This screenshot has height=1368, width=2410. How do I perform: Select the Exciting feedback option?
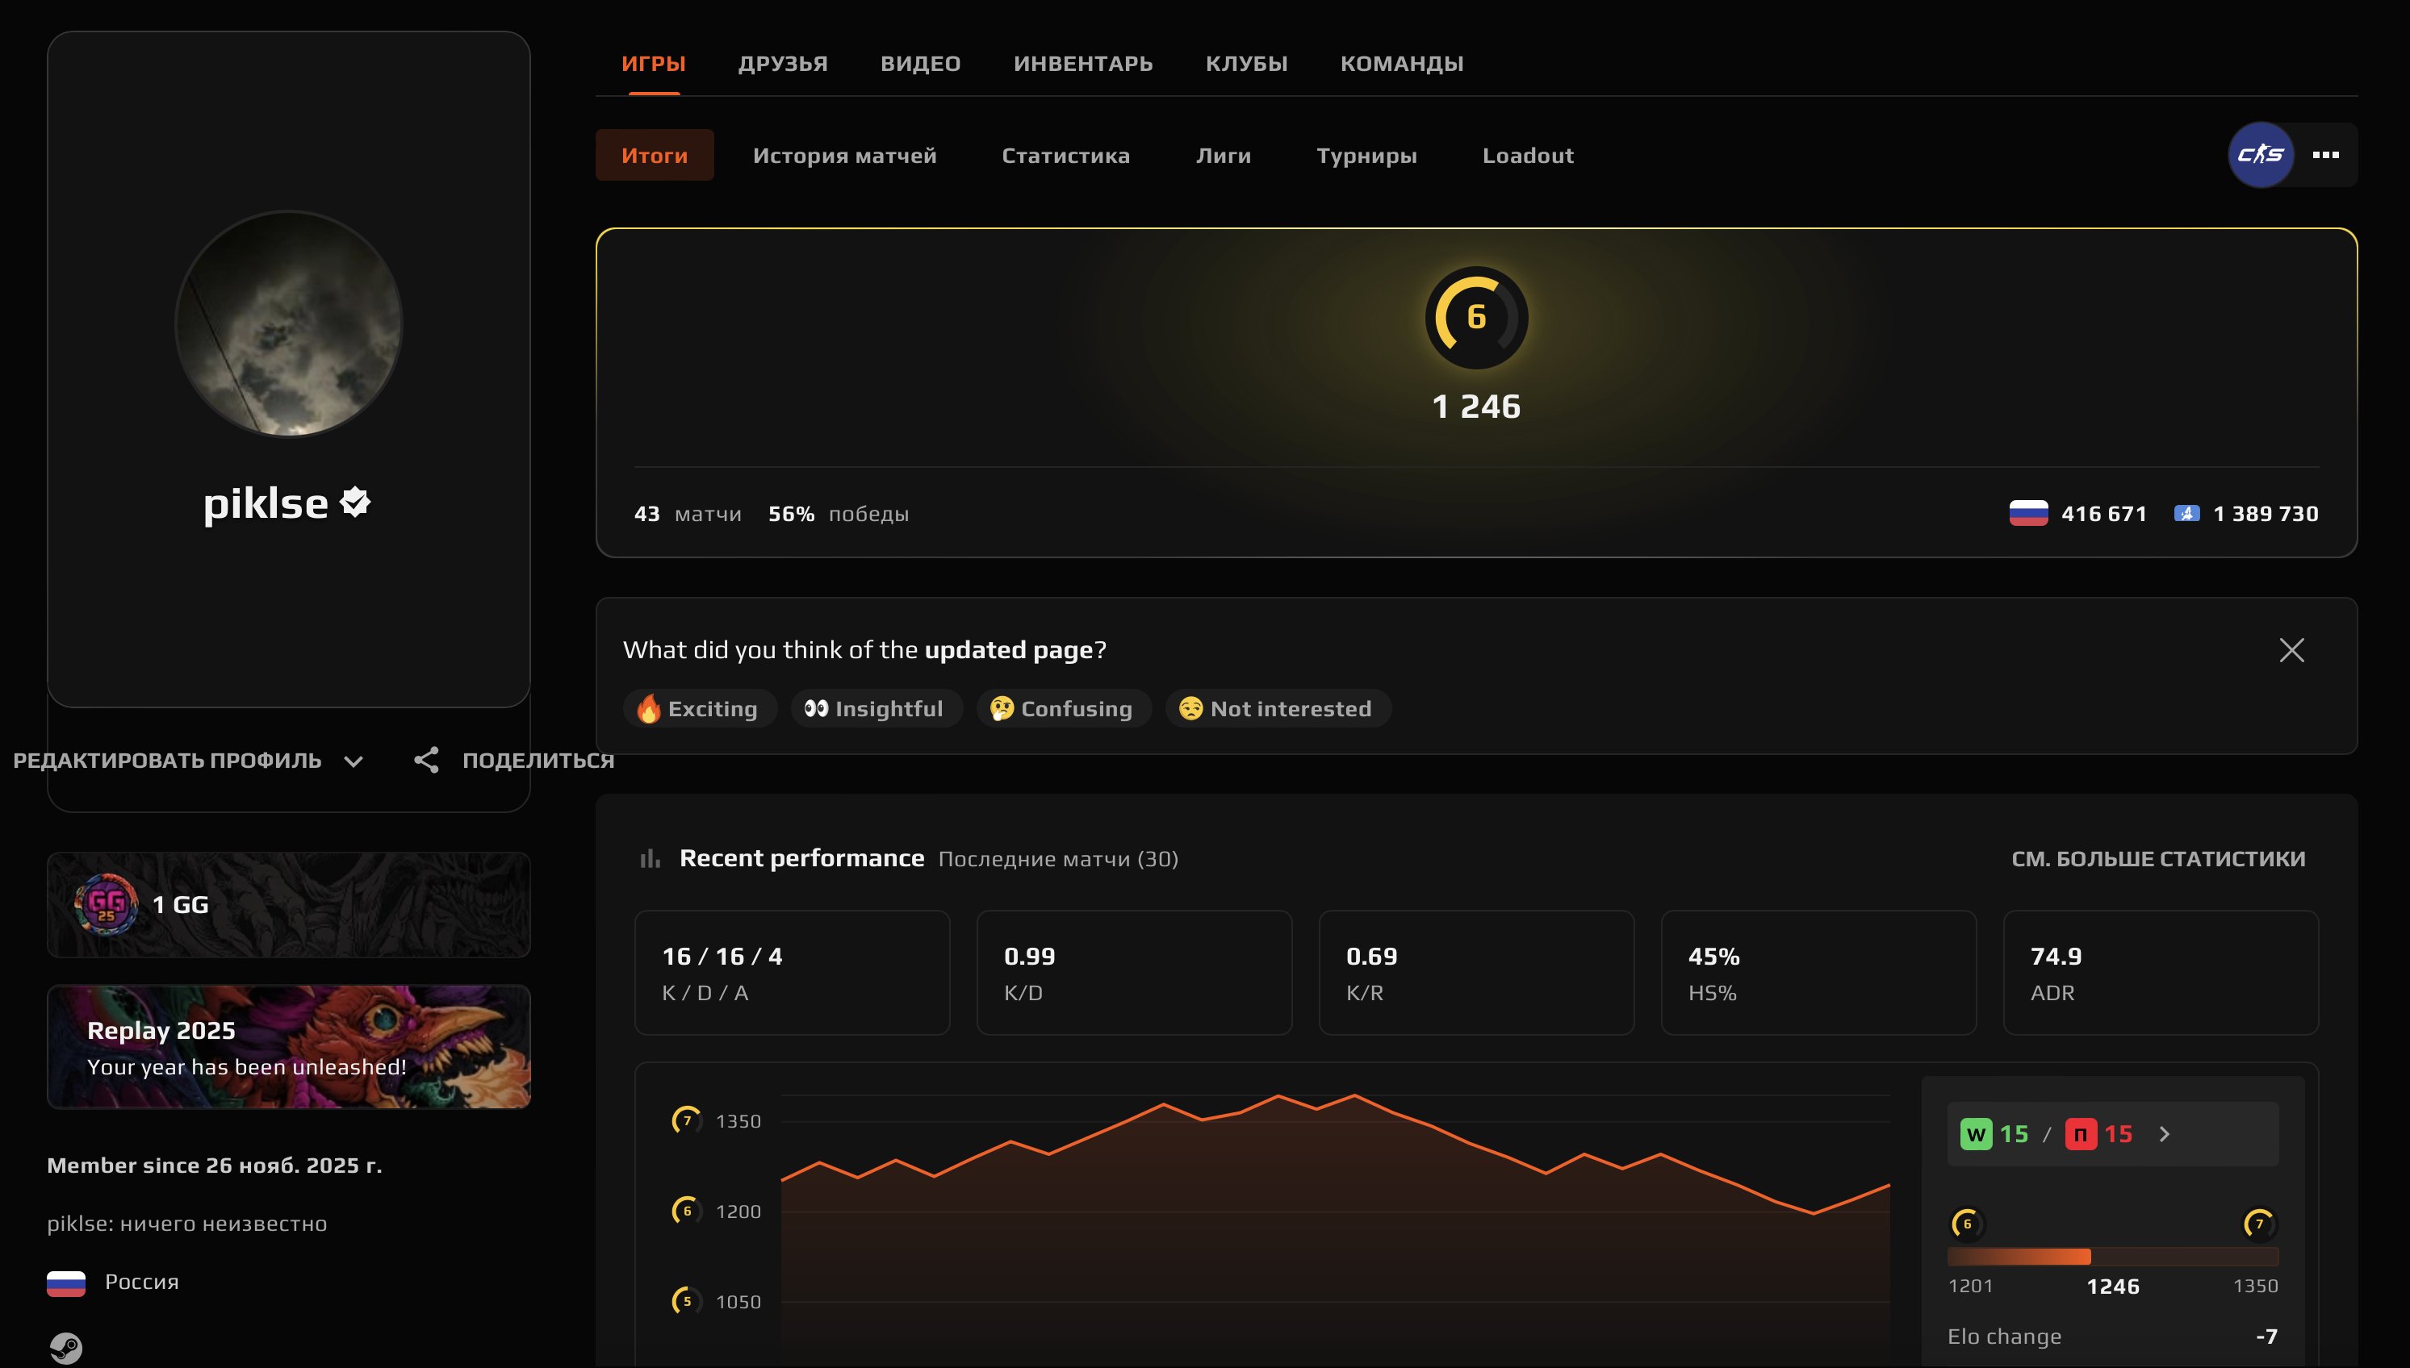click(x=699, y=708)
